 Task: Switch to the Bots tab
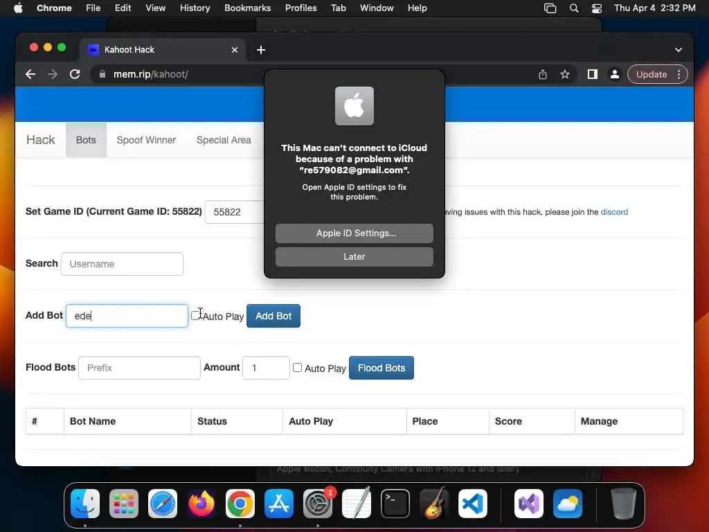(x=86, y=140)
